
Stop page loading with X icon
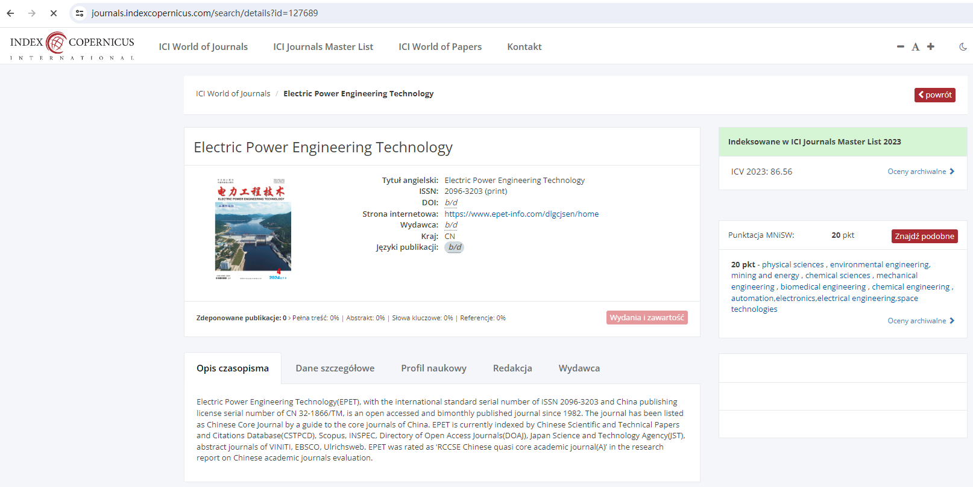pyautogui.click(x=53, y=13)
